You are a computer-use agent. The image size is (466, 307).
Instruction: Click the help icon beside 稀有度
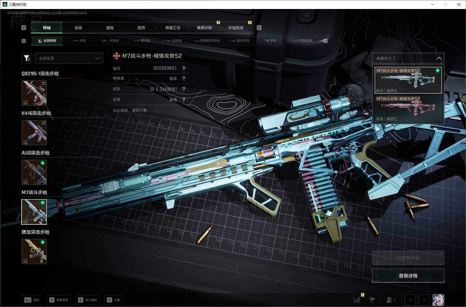[x=184, y=78]
